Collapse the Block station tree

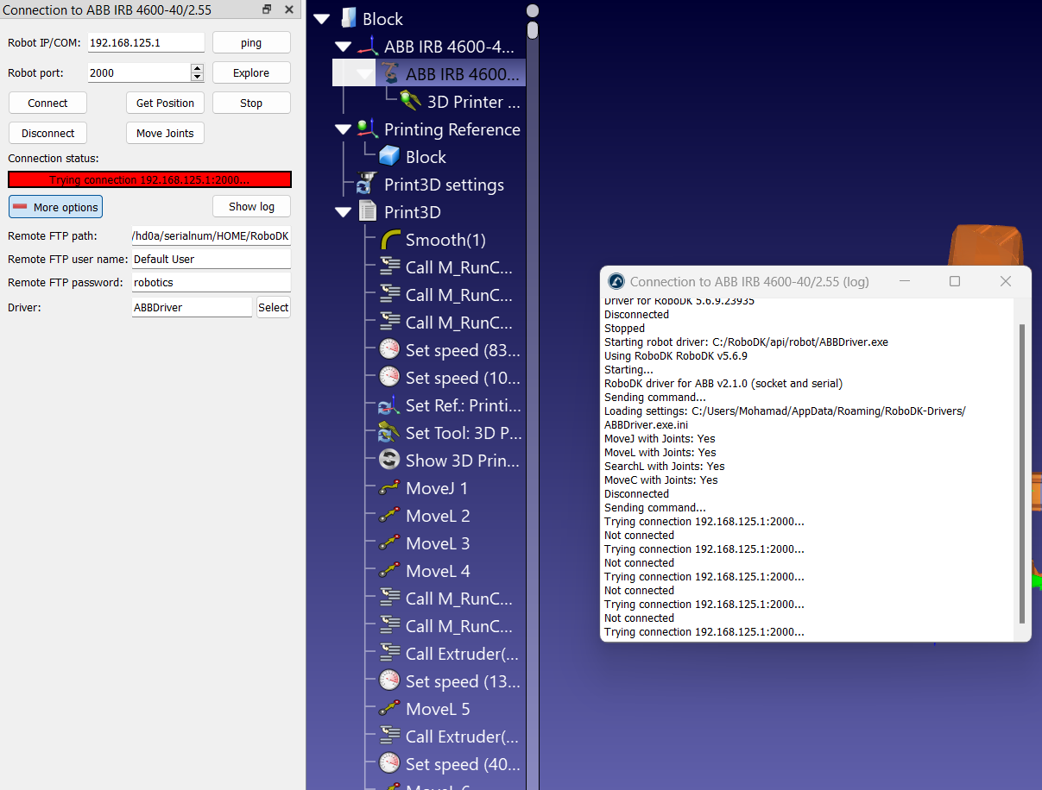click(322, 19)
